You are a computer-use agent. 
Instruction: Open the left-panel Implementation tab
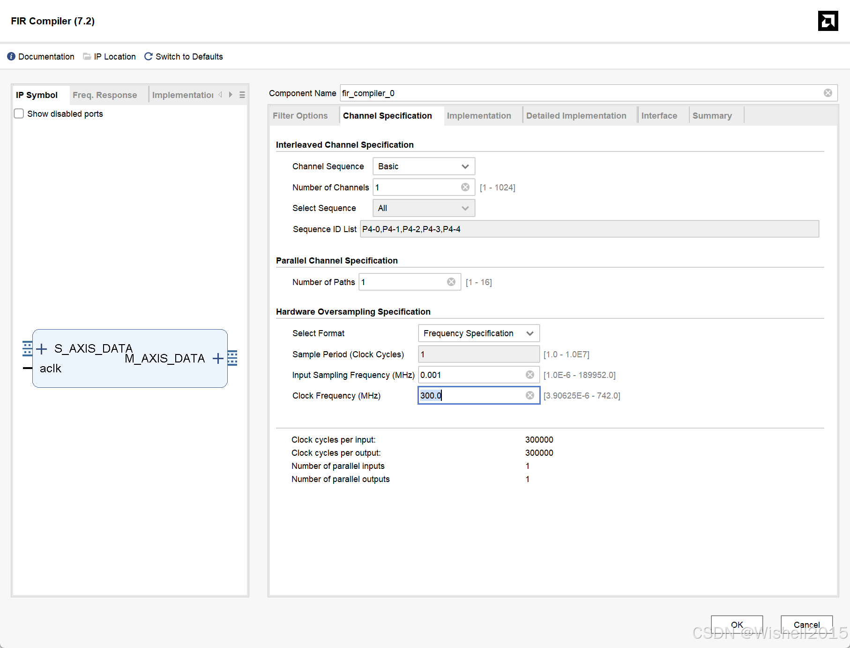point(183,95)
